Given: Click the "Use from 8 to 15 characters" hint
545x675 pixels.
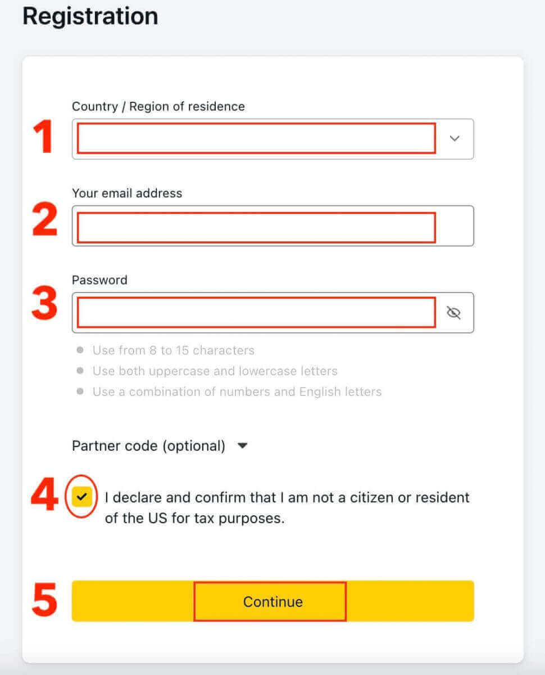Looking at the screenshot, I should [x=173, y=350].
